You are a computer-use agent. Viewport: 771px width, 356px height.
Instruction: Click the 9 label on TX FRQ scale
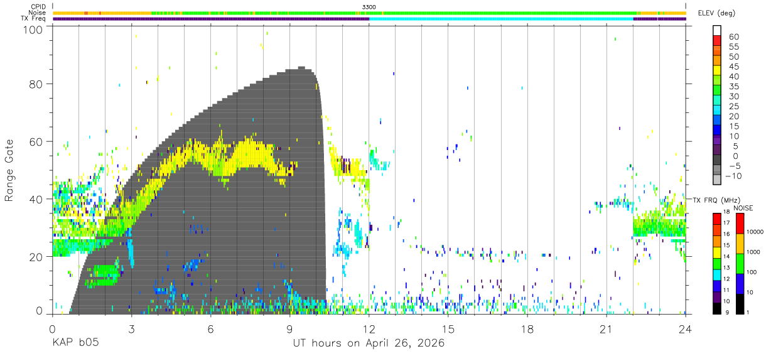pyautogui.click(x=727, y=312)
